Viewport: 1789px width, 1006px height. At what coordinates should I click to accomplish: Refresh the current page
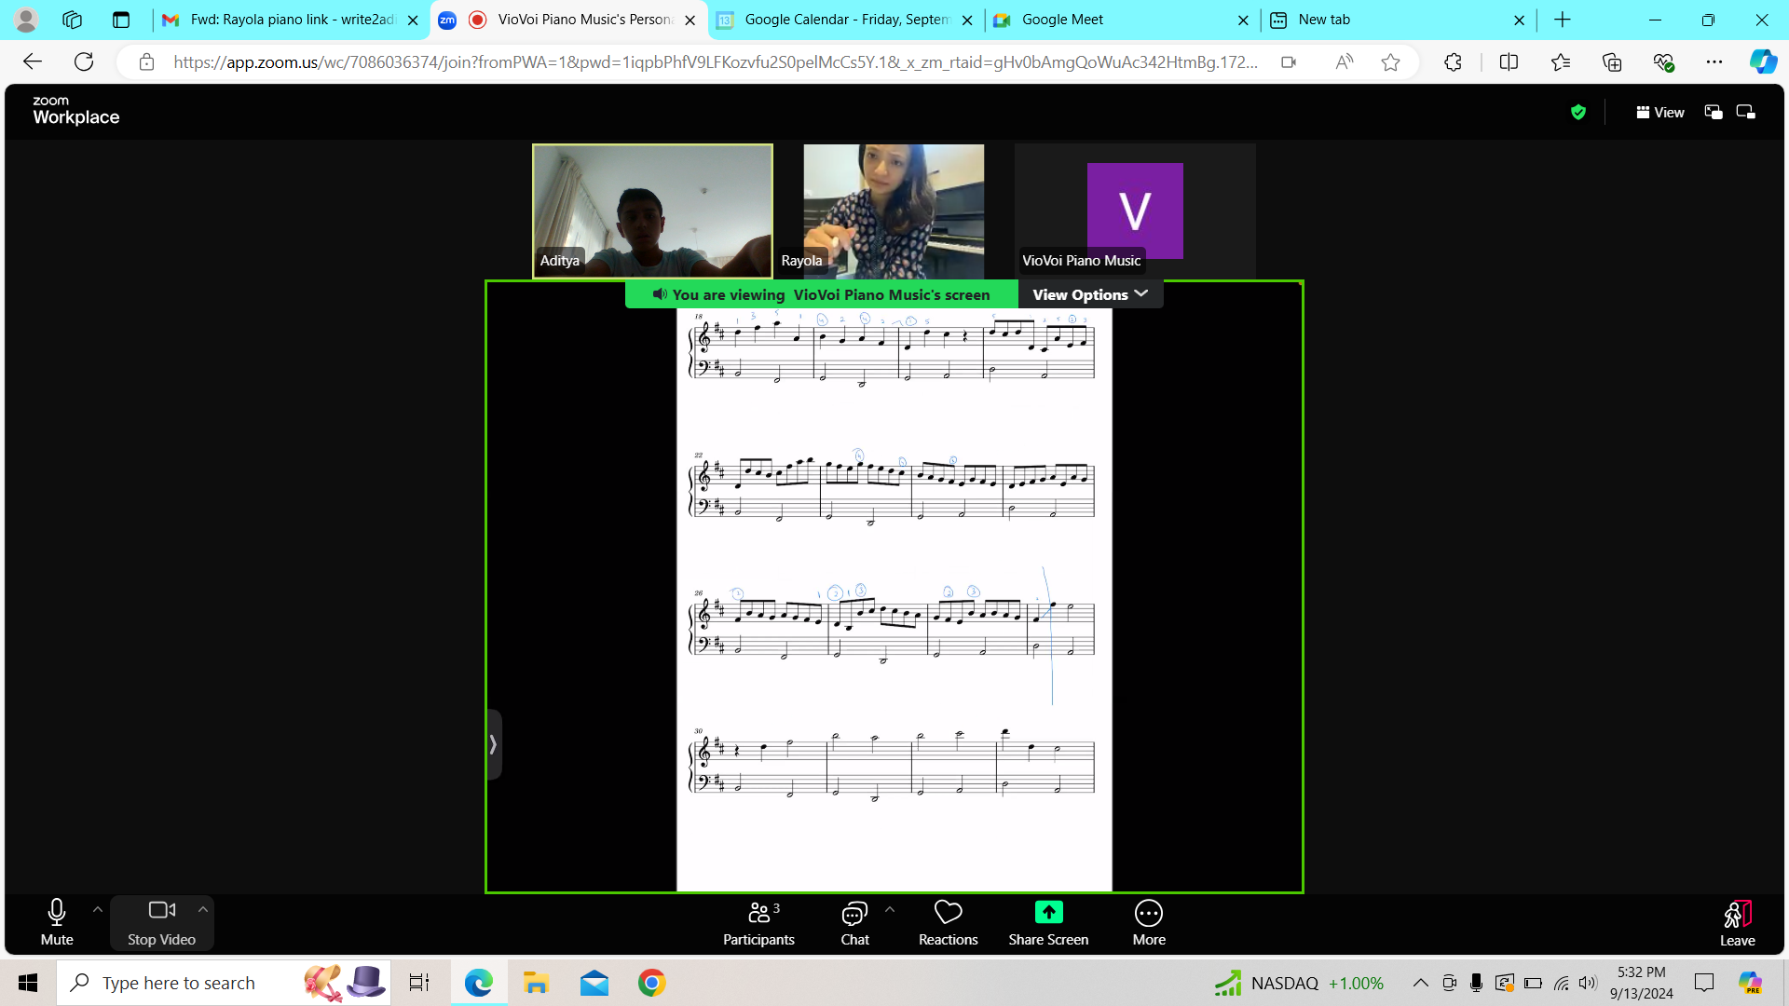84,62
